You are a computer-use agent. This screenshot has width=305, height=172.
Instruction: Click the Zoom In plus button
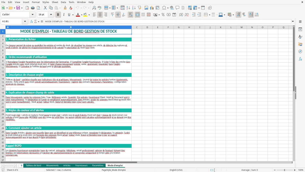pyautogui.click(x=295, y=170)
